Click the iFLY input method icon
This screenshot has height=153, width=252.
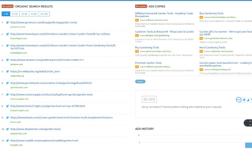coord(239,100)
